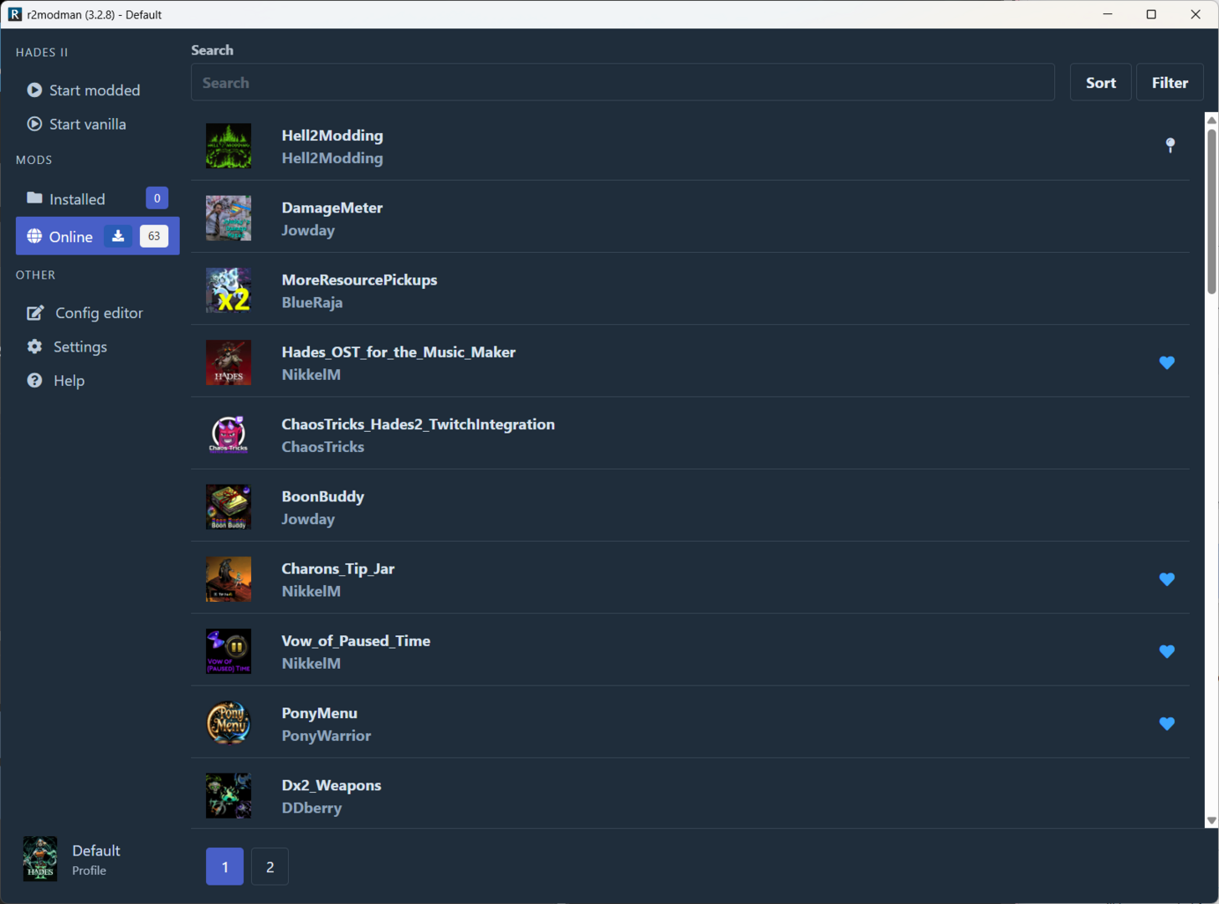This screenshot has width=1219, height=904.
Task: Click the Charons_Tip_Jar title
Action: (x=338, y=568)
